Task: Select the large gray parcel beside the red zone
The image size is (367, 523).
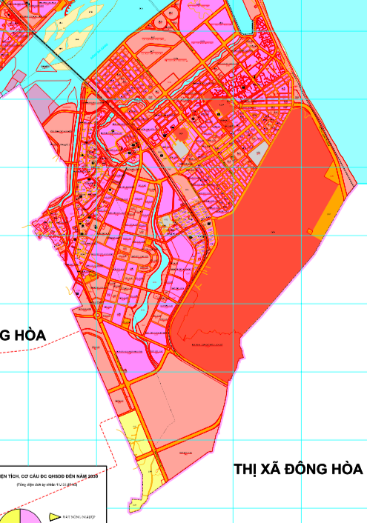Action: [x=259, y=154]
